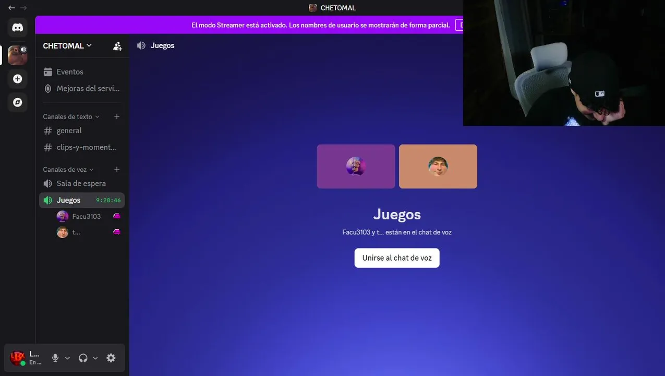665x376 pixels.
Task: Click the purple participant tile avatar
Action: [x=356, y=167]
